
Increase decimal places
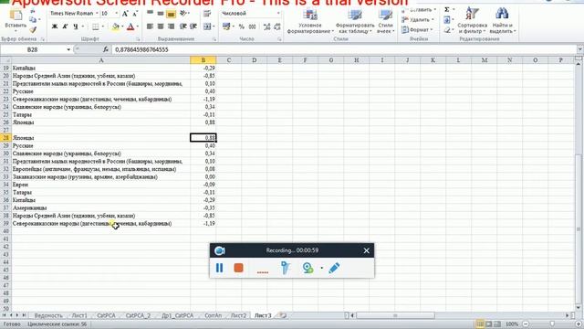point(266,27)
